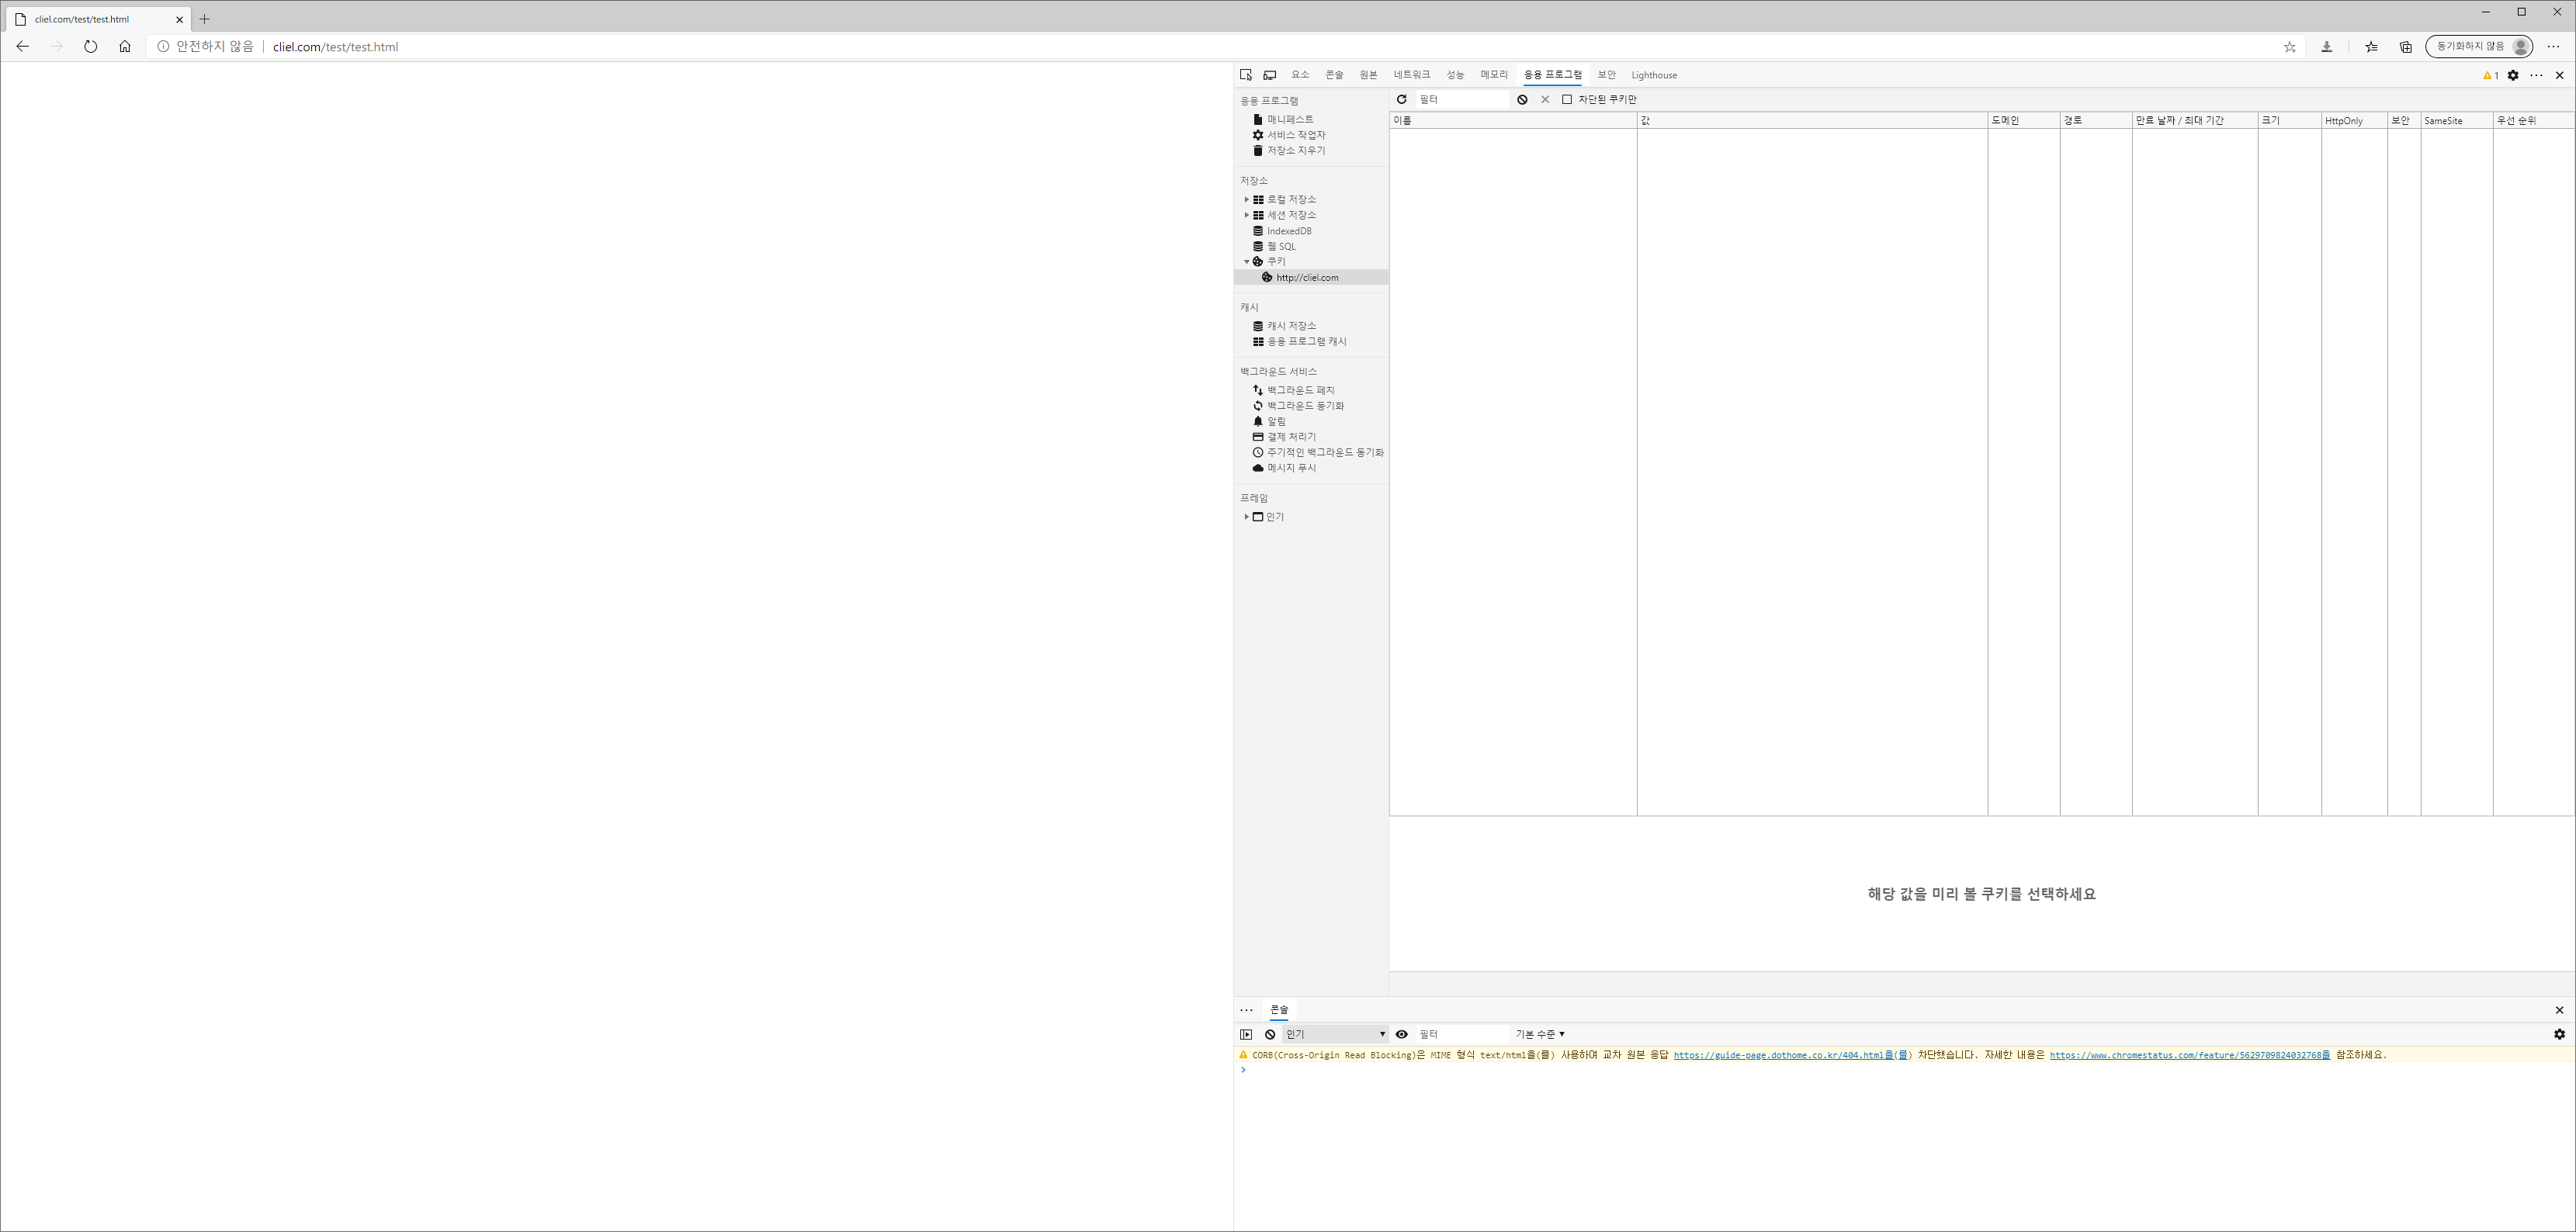Screen dimensions: 2576x1232
Task: Open DevTools settings gear icon
Action: [2513, 75]
